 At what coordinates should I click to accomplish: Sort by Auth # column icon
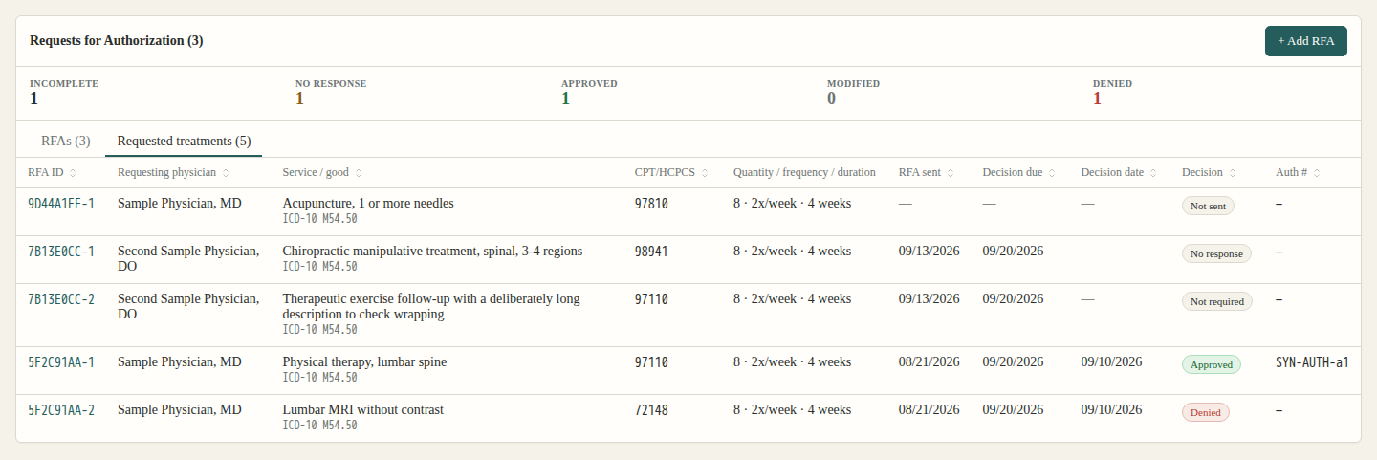click(1317, 173)
